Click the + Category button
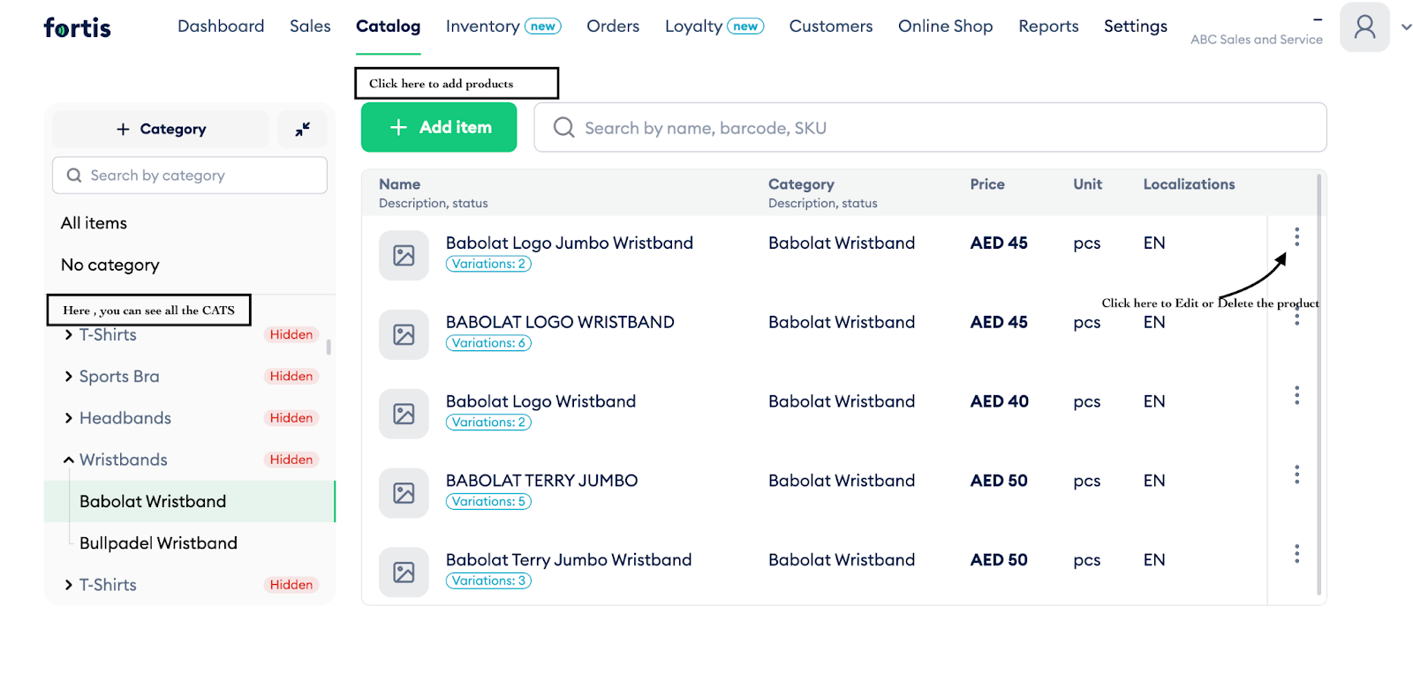The height and width of the screenshot is (681, 1413). click(161, 129)
